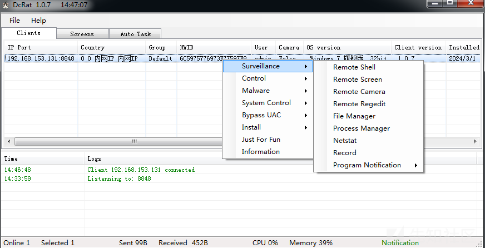Sort by IP Port column header
The height and width of the screenshot is (248, 485).
(41, 47)
